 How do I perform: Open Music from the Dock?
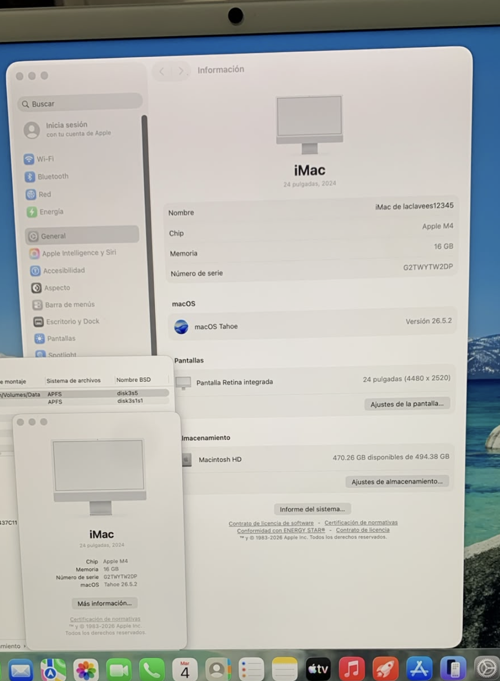[352, 668]
